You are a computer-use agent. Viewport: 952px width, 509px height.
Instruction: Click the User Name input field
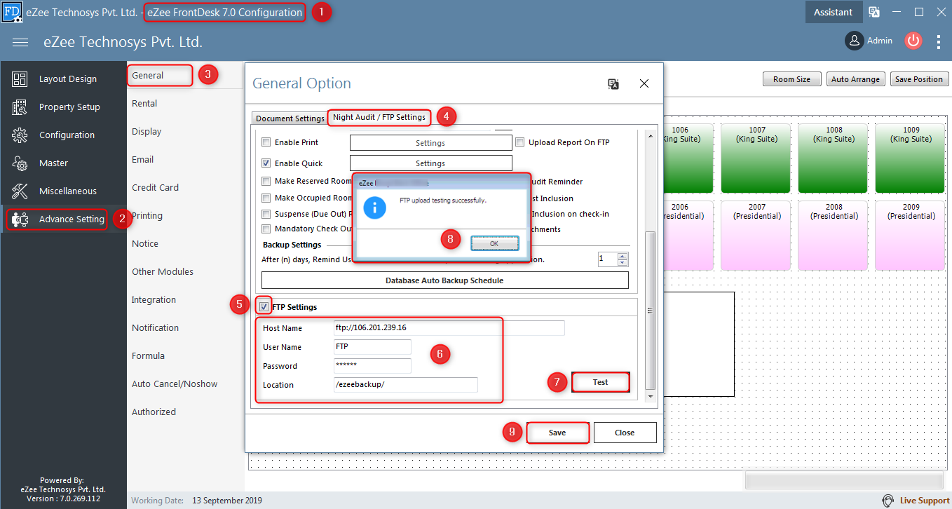pos(372,347)
